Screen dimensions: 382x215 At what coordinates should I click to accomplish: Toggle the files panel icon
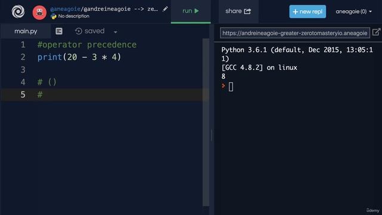(x=59, y=31)
